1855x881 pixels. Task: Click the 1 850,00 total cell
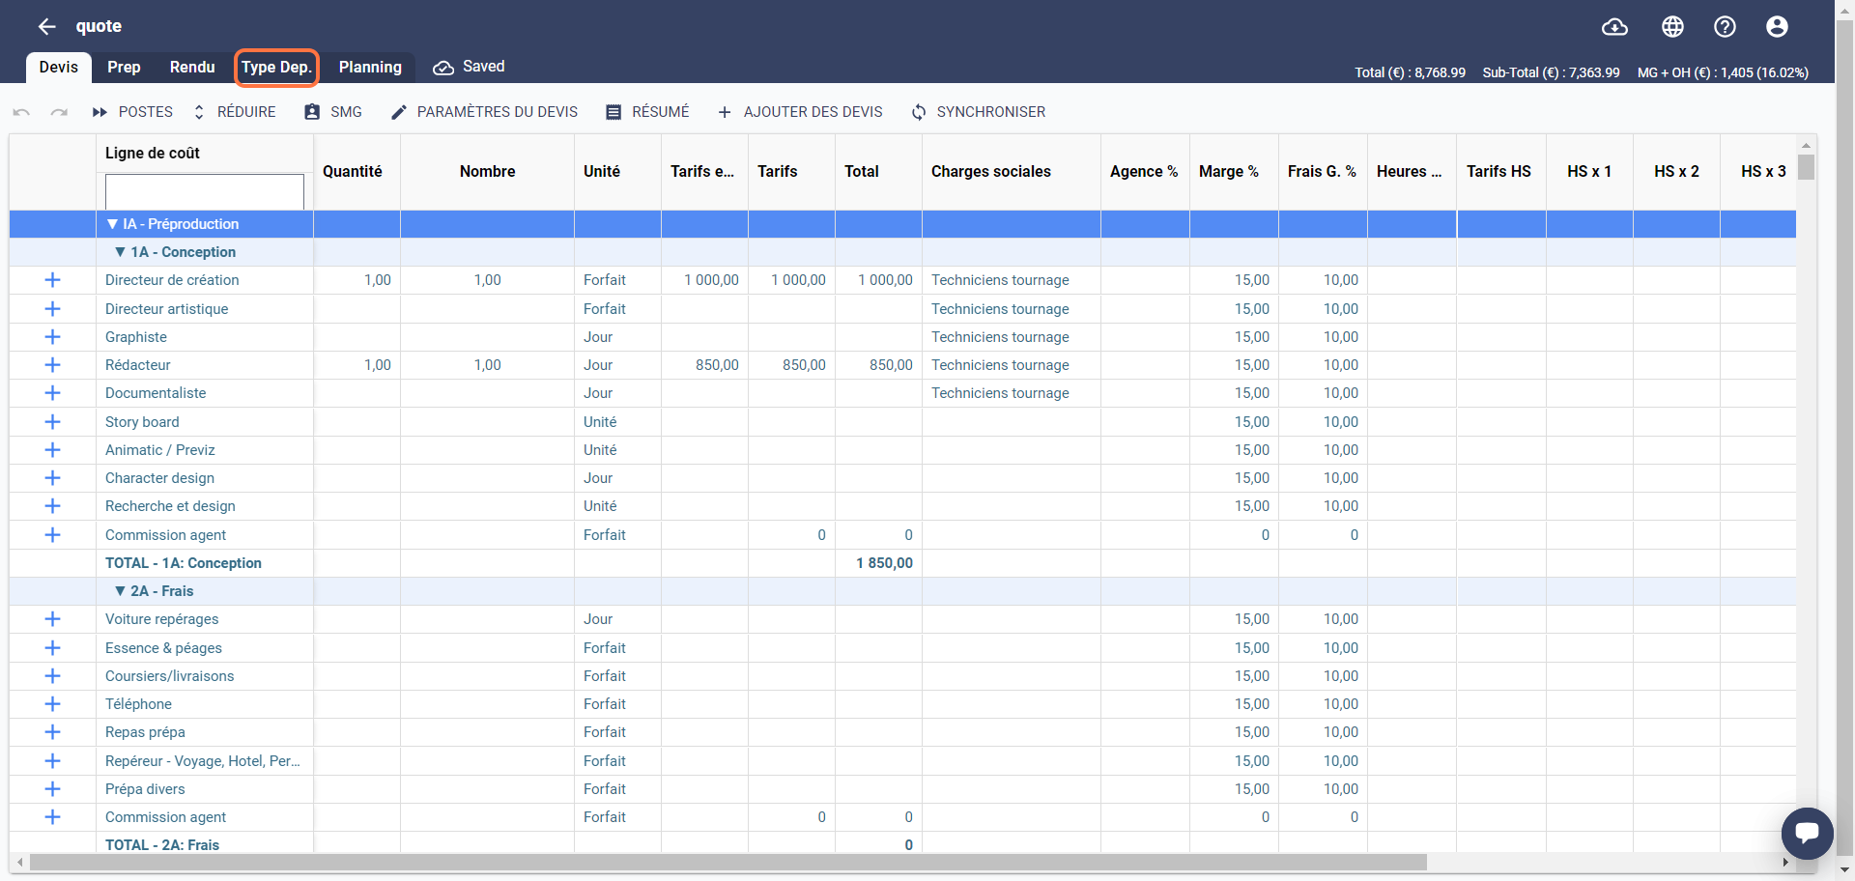[x=878, y=563]
